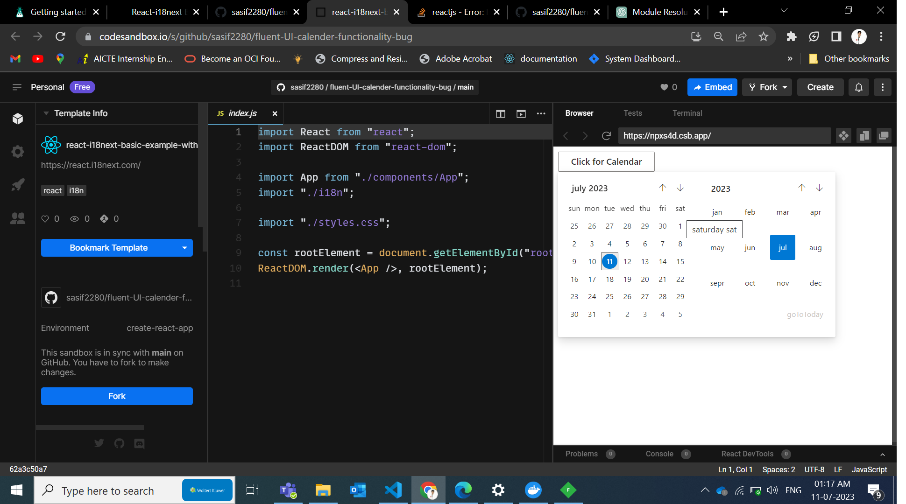
Task: Open the Deployment rocket icon in sidebar
Action: click(x=17, y=185)
